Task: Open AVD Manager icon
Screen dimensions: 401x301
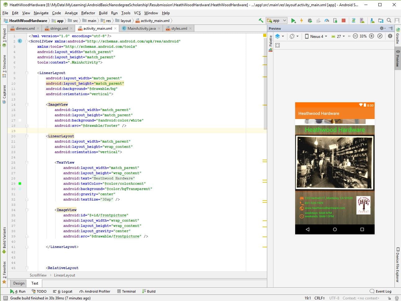Action: point(362,20)
